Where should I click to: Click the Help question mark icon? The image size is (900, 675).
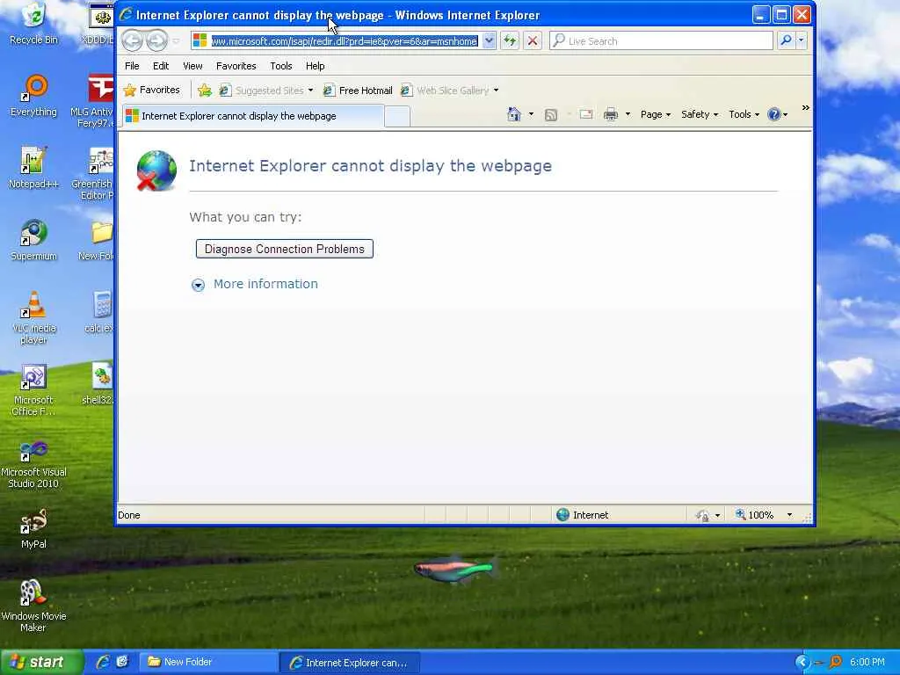tap(774, 114)
